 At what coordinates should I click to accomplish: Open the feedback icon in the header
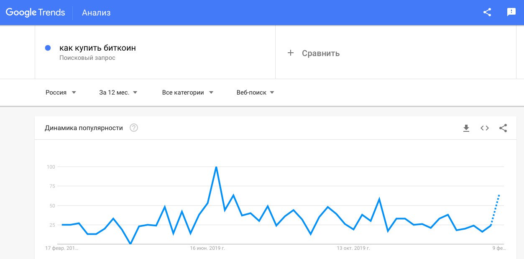pos(511,12)
